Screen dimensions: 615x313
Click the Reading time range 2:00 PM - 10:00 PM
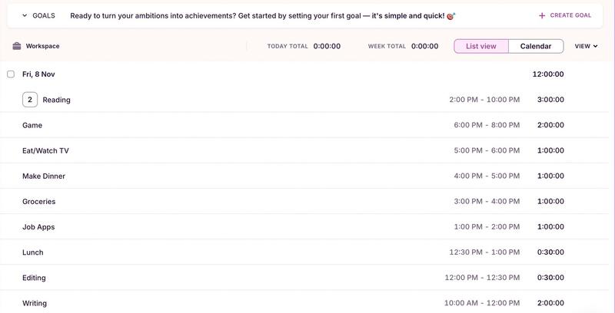[x=484, y=100]
